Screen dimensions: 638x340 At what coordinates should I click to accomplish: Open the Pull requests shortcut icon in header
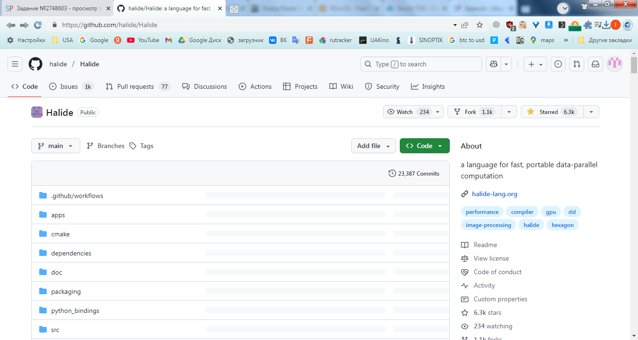point(577,64)
